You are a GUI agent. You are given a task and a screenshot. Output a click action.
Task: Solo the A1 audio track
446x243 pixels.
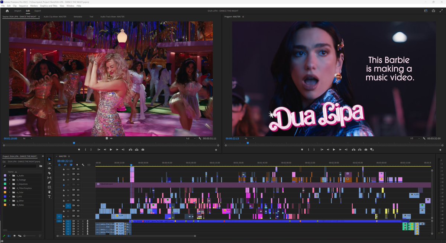[83, 221]
